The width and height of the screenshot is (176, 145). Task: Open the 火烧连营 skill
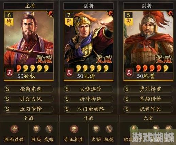coord(89,89)
